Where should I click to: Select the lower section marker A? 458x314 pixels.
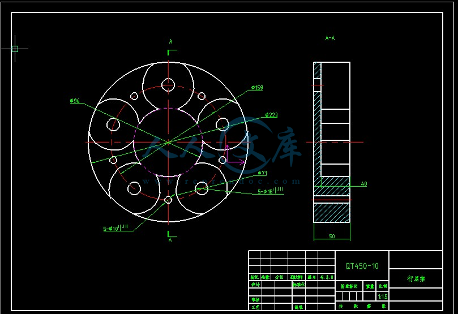[170, 240]
